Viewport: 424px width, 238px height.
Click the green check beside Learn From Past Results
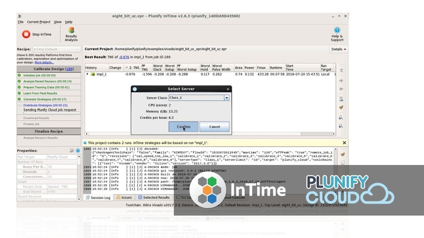click(x=20, y=93)
